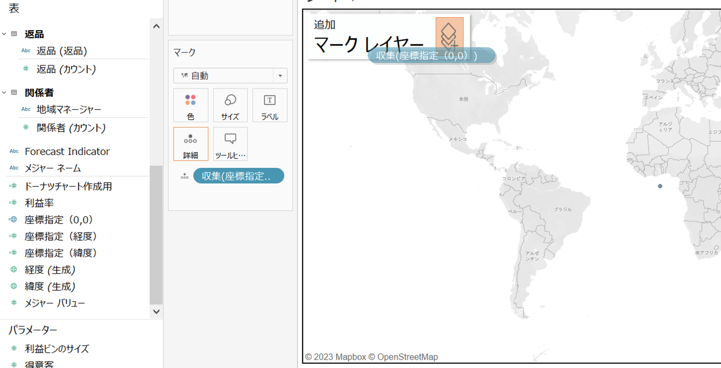The height and width of the screenshot is (368, 721).
Task: Select the 座標指定（経度）field
Action: 61,236
